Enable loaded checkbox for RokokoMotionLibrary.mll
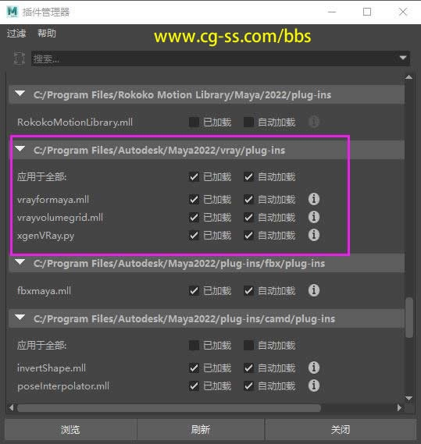Viewport: 421px width, 444px height. click(194, 122)
